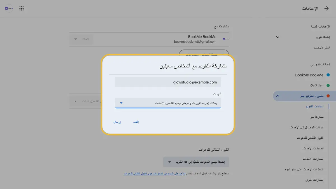Open the تفاصيل الحدث dropdown behind dialog

click(85, 101)
